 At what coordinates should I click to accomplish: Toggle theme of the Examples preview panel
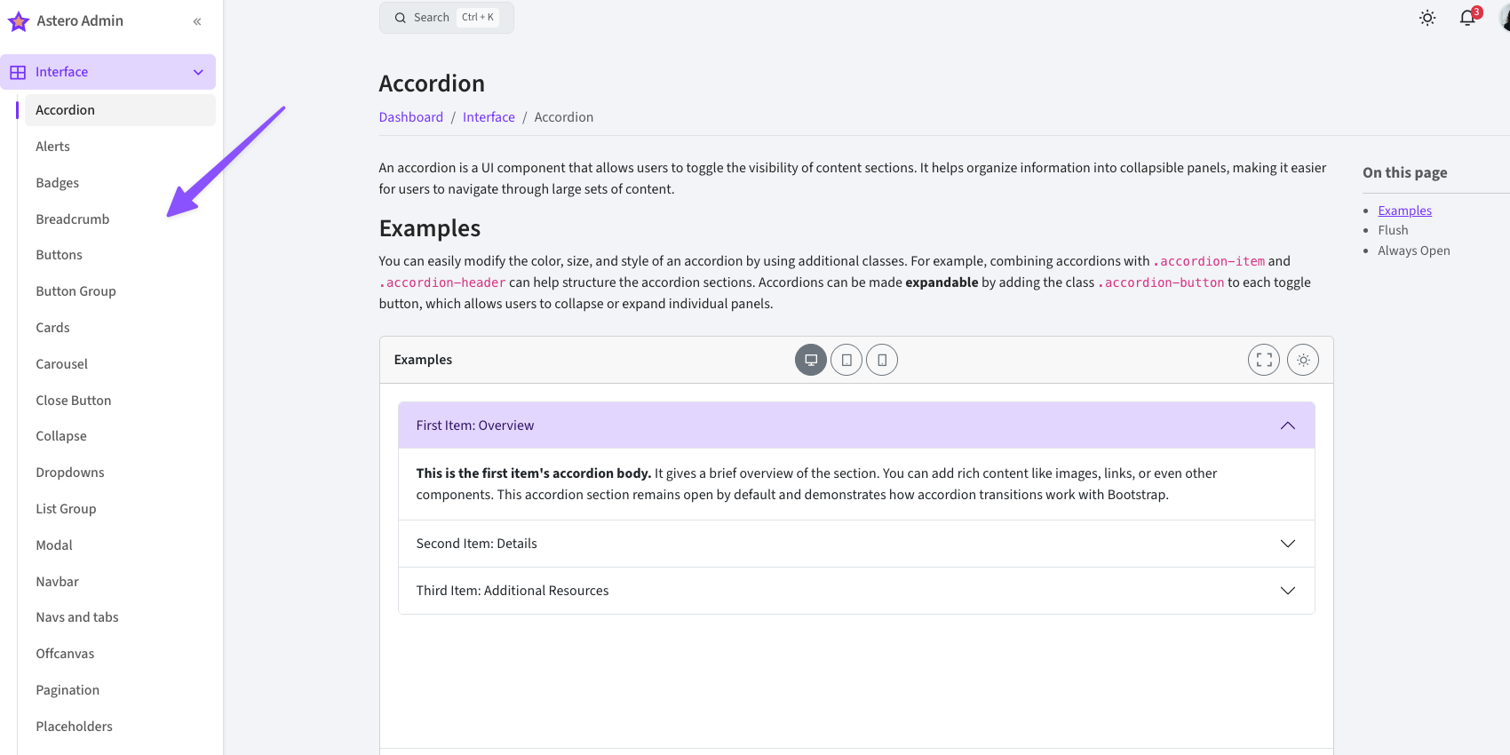1303,360
